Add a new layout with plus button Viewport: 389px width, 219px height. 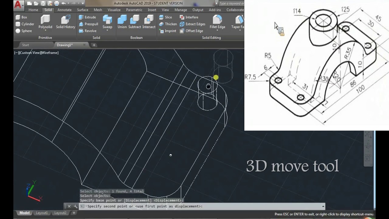pos(74,213)
